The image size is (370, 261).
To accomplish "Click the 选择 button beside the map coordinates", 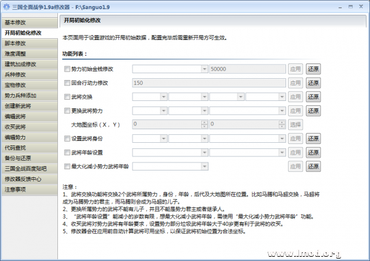I will [x=296, y=124].
